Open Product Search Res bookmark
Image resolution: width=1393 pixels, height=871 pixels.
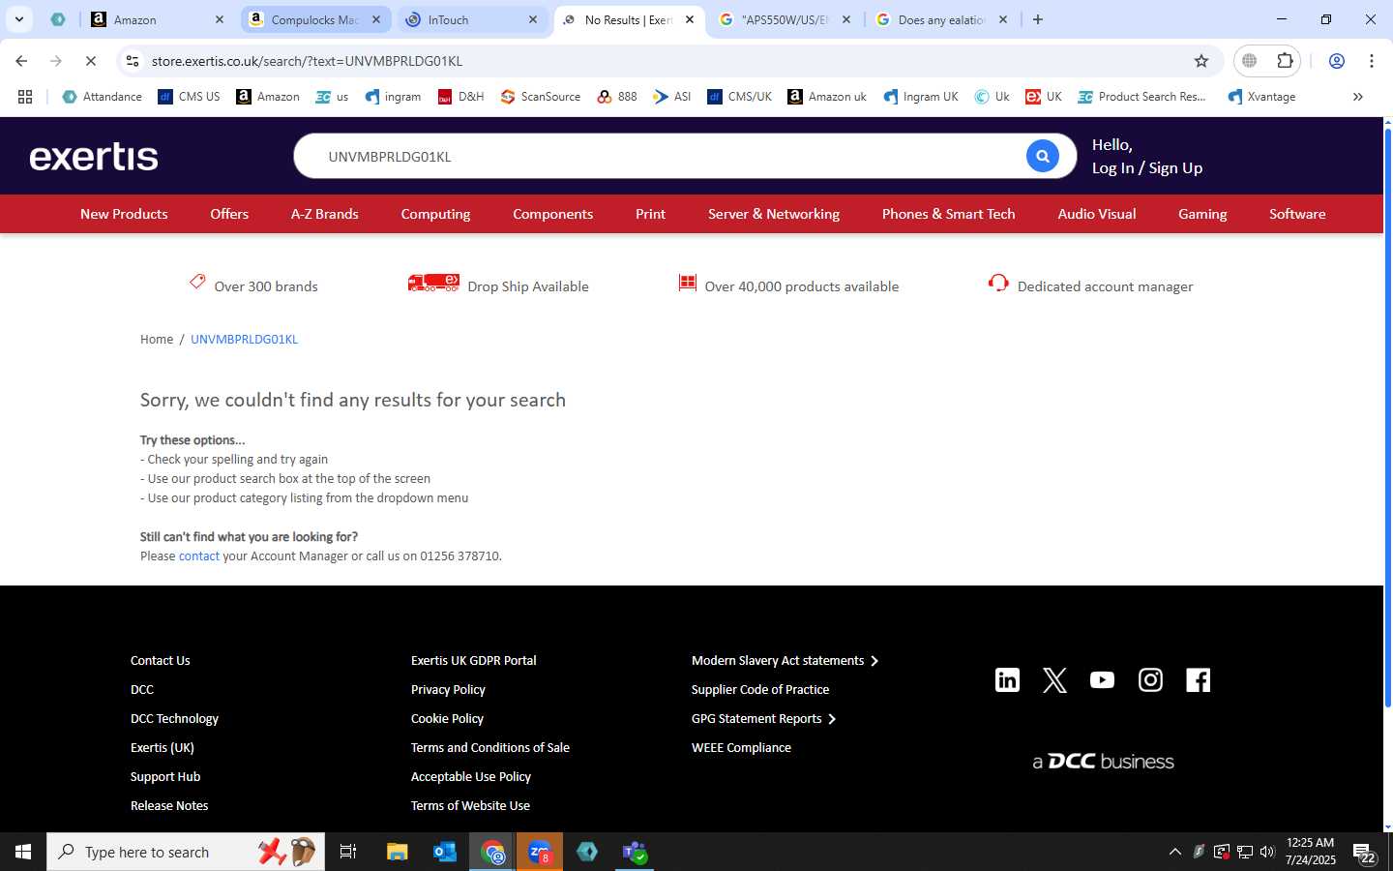click(1142, 97)
